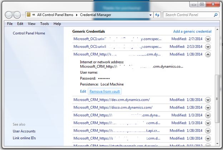Expand first Microsoft_CRM_https credential modified 1/3/2014
The image size is (223, 150).
[208, 115]
